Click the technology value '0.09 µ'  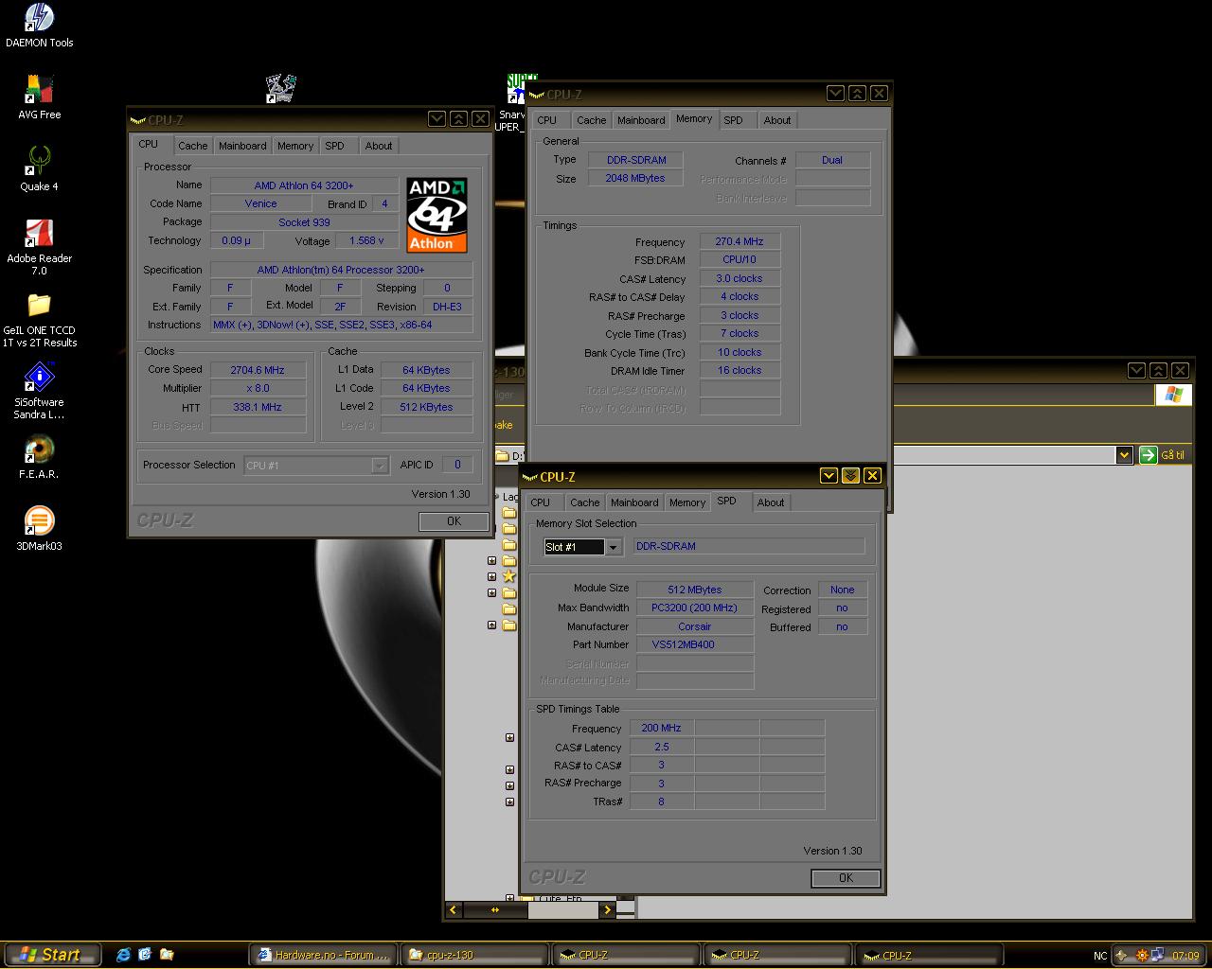point(237,240)
